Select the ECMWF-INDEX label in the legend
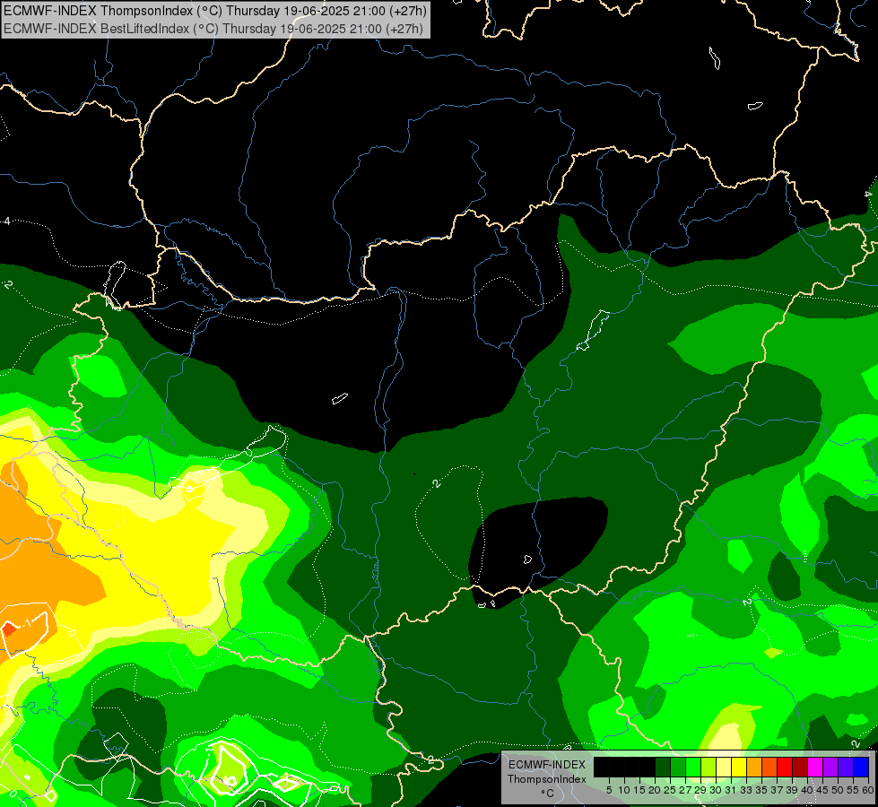 pyautogui.click(x=547, y=765)
